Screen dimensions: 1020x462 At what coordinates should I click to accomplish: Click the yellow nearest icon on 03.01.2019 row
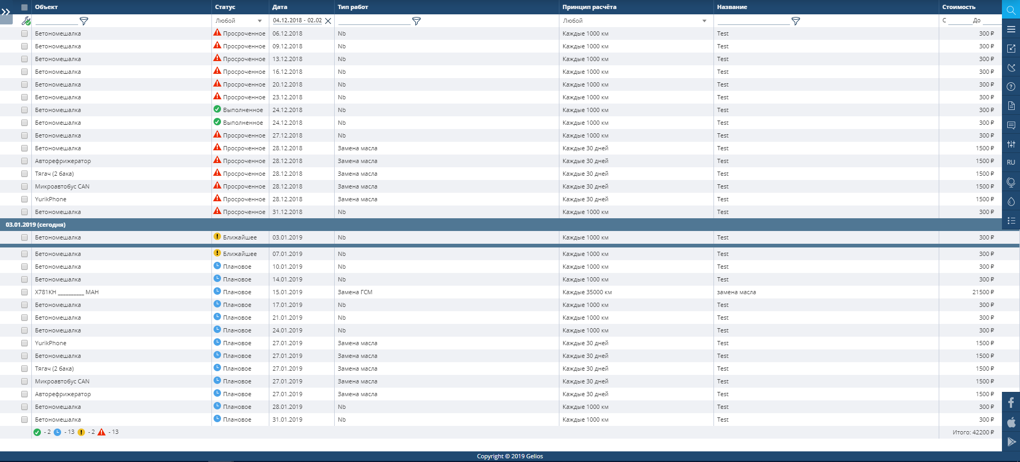(217, 236)
